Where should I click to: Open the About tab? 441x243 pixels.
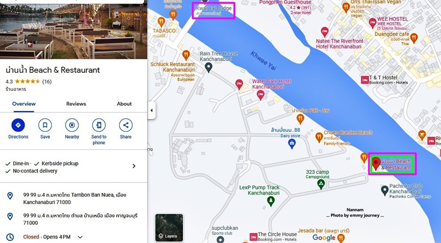point(124,104)
